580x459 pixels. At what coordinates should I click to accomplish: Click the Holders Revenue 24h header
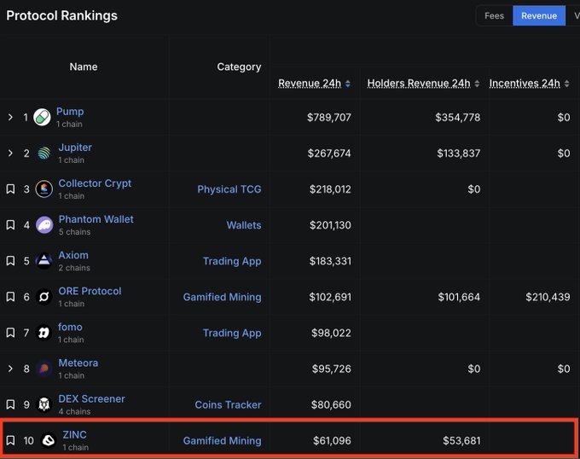[419, 84]
